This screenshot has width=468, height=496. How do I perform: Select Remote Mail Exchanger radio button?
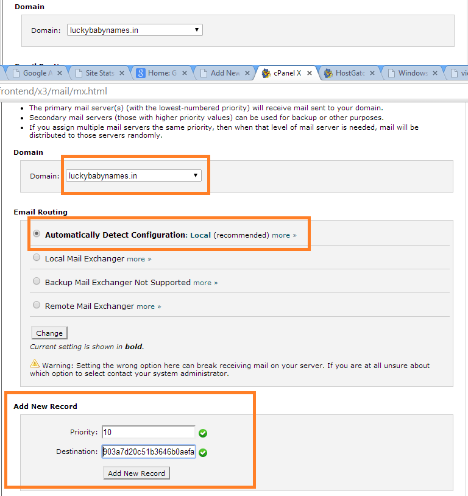click(37, 305)
